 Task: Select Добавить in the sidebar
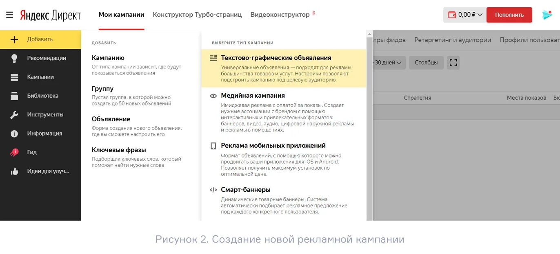(40, 39)
